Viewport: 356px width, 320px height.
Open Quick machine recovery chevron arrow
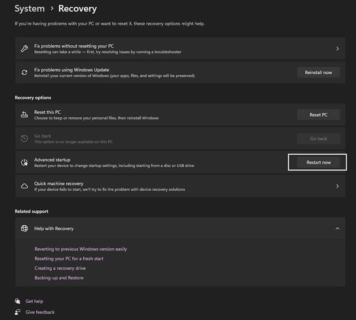pyautogui.click(x=337, y=186)
